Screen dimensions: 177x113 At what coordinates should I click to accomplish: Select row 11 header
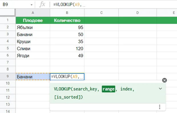point(7,91)
